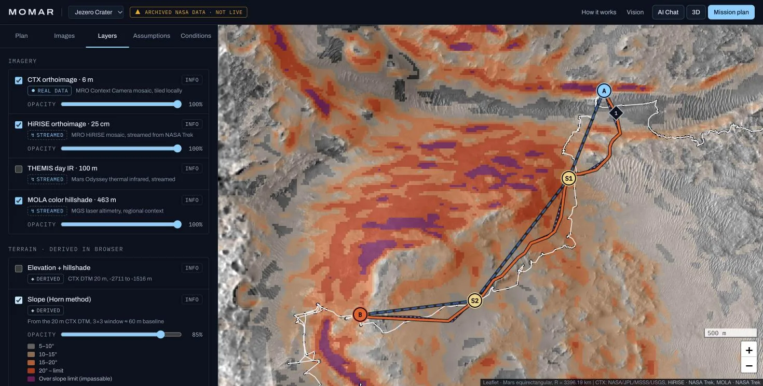Image resolution: width=763 pixels, height=386 pixels.
Task: Open the Images tab
Action: pyautogui.click(x=64, y=36)
